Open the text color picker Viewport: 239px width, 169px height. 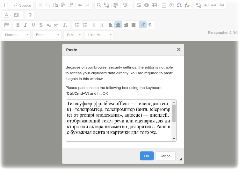8,15
